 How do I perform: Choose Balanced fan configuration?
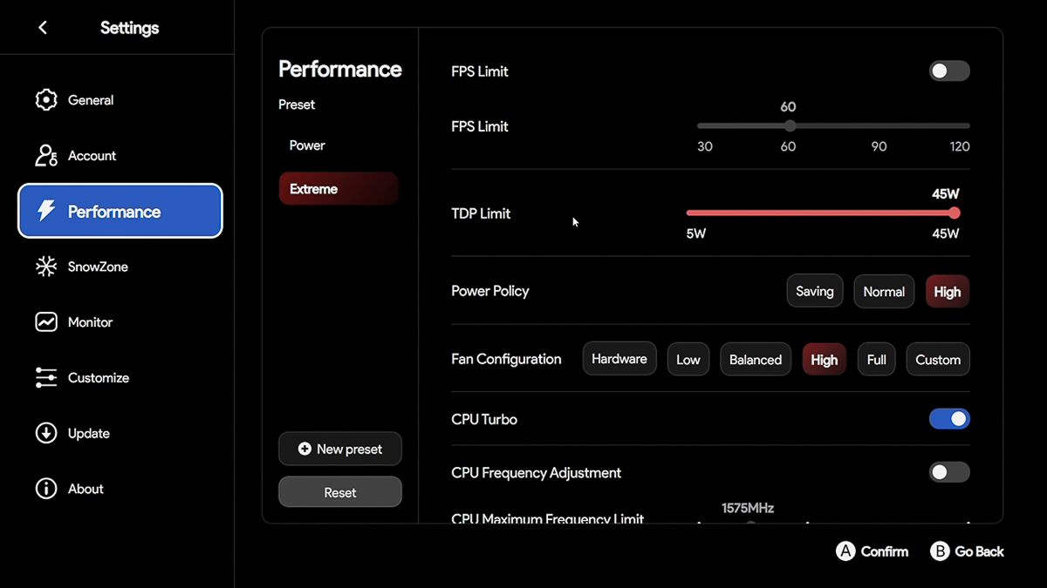756,360
